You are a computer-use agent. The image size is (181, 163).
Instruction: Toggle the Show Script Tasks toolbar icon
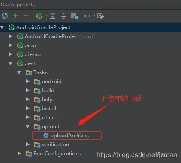coord(75,16)
